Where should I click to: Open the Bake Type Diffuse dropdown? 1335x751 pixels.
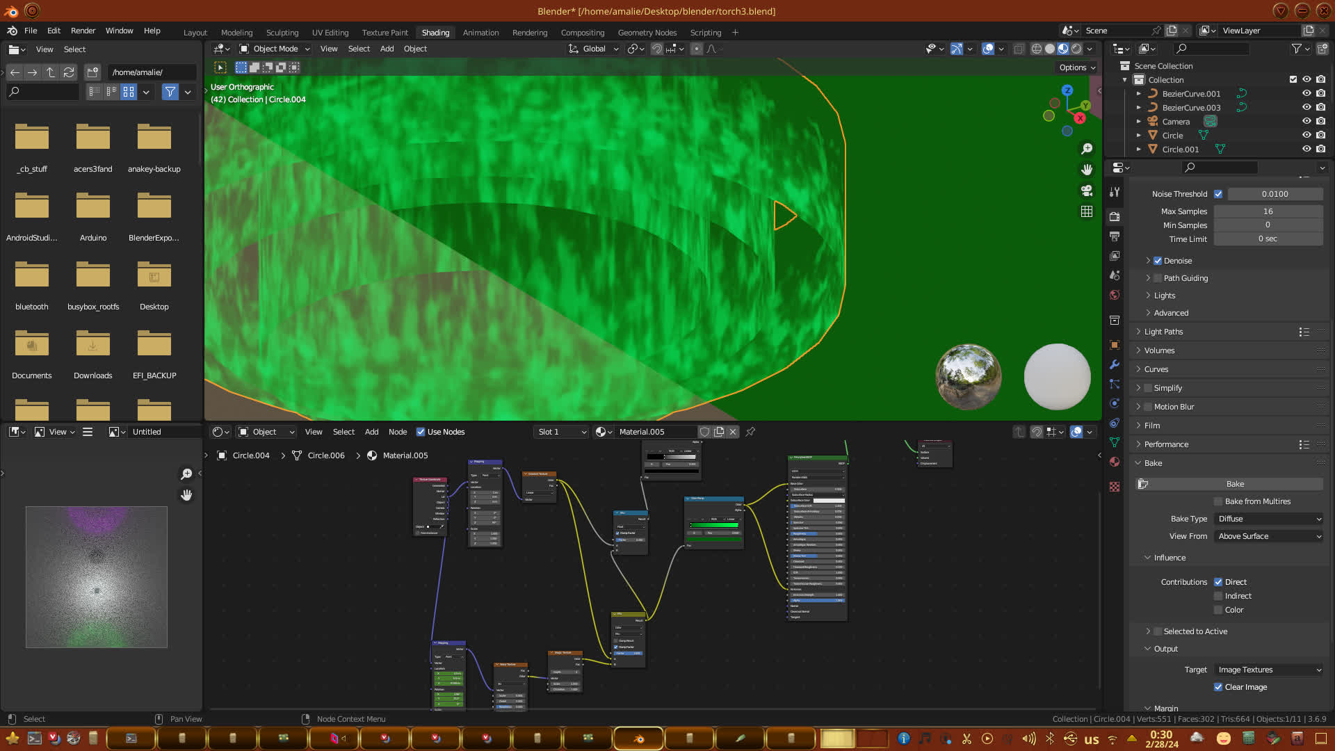[x=1269, y=519]
